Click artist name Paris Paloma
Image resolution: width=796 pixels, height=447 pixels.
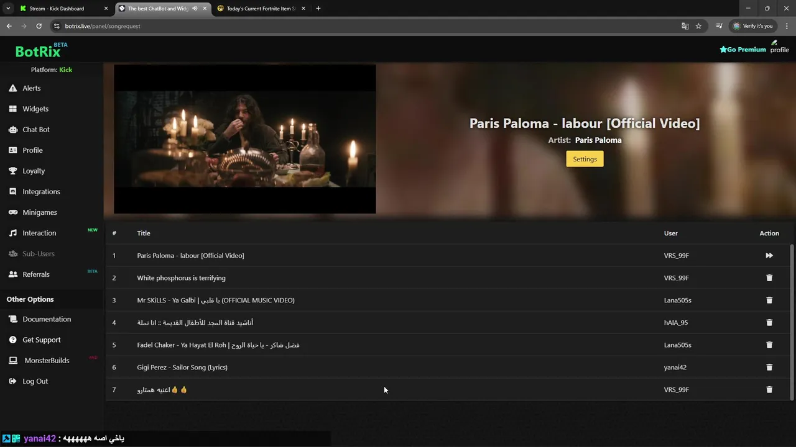tap(598, 140)
